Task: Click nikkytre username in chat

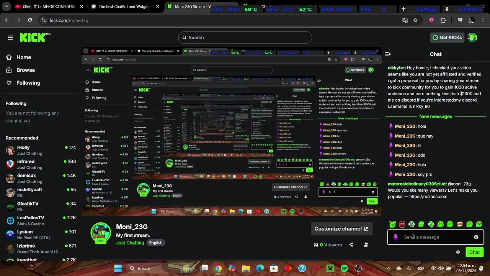Action: point(397,68)
